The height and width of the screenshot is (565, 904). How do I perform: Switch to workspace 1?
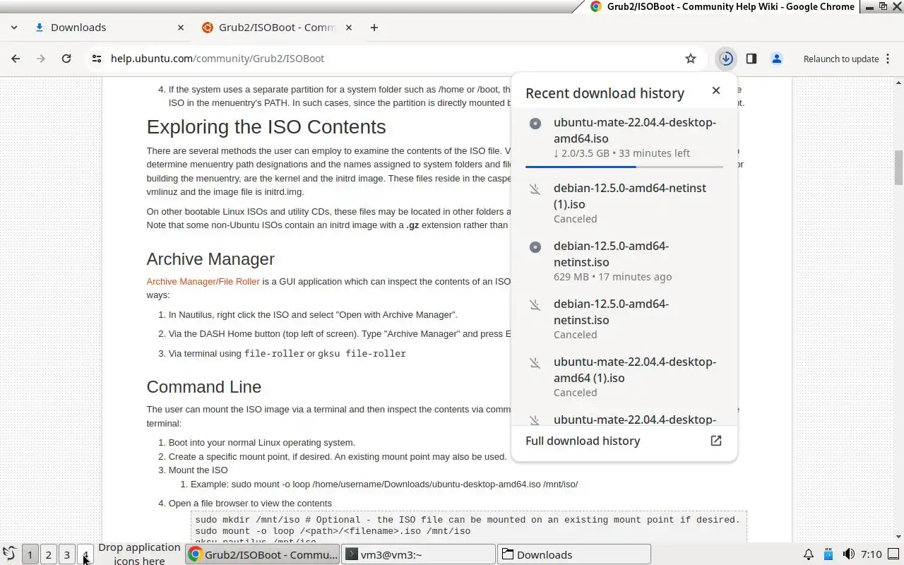[x=30, y=554]
